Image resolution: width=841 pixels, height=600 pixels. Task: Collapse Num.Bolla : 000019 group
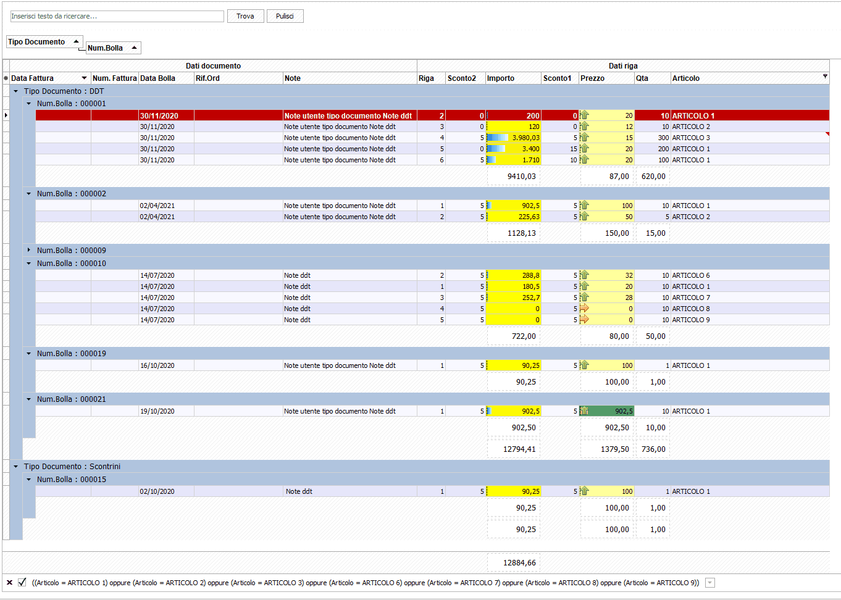(x=28, y=354)
